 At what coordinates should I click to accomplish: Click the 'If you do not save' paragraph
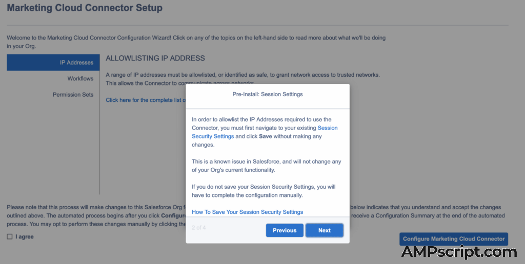tap(264, 191)
